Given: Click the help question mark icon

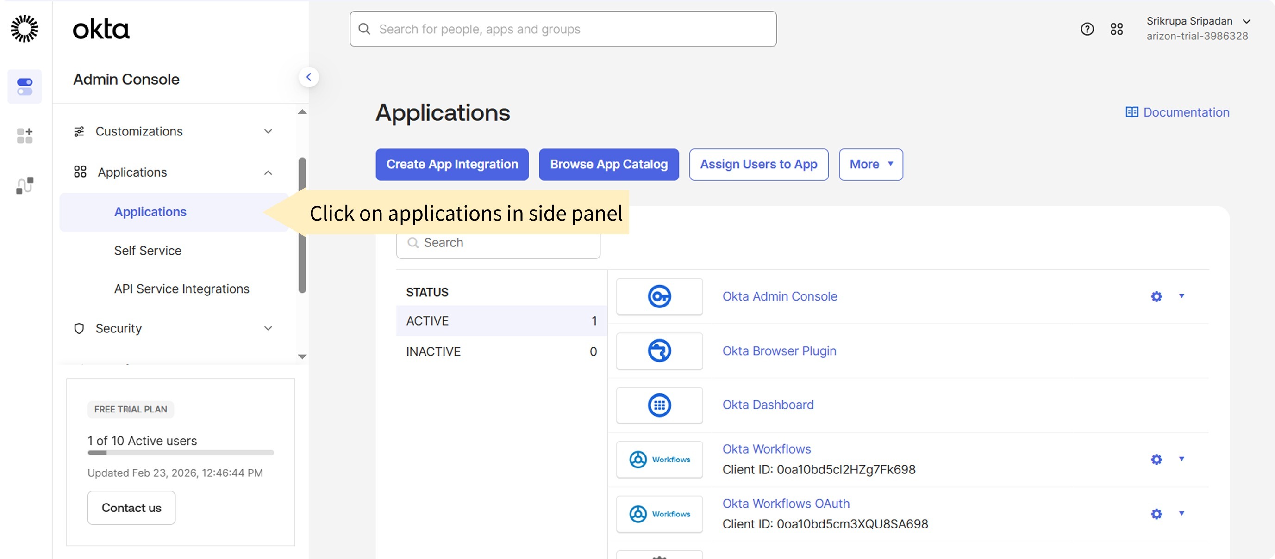Looking at the screenshot, I should pos(1087,29).
